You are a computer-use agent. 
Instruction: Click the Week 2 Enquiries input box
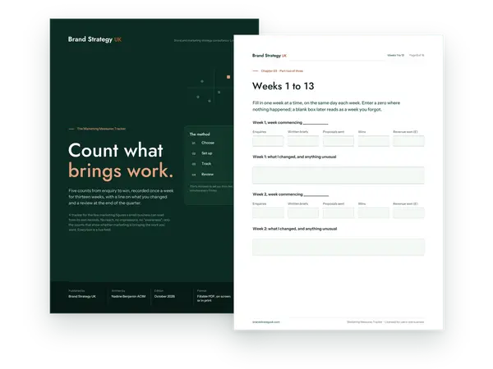point(268,212)
